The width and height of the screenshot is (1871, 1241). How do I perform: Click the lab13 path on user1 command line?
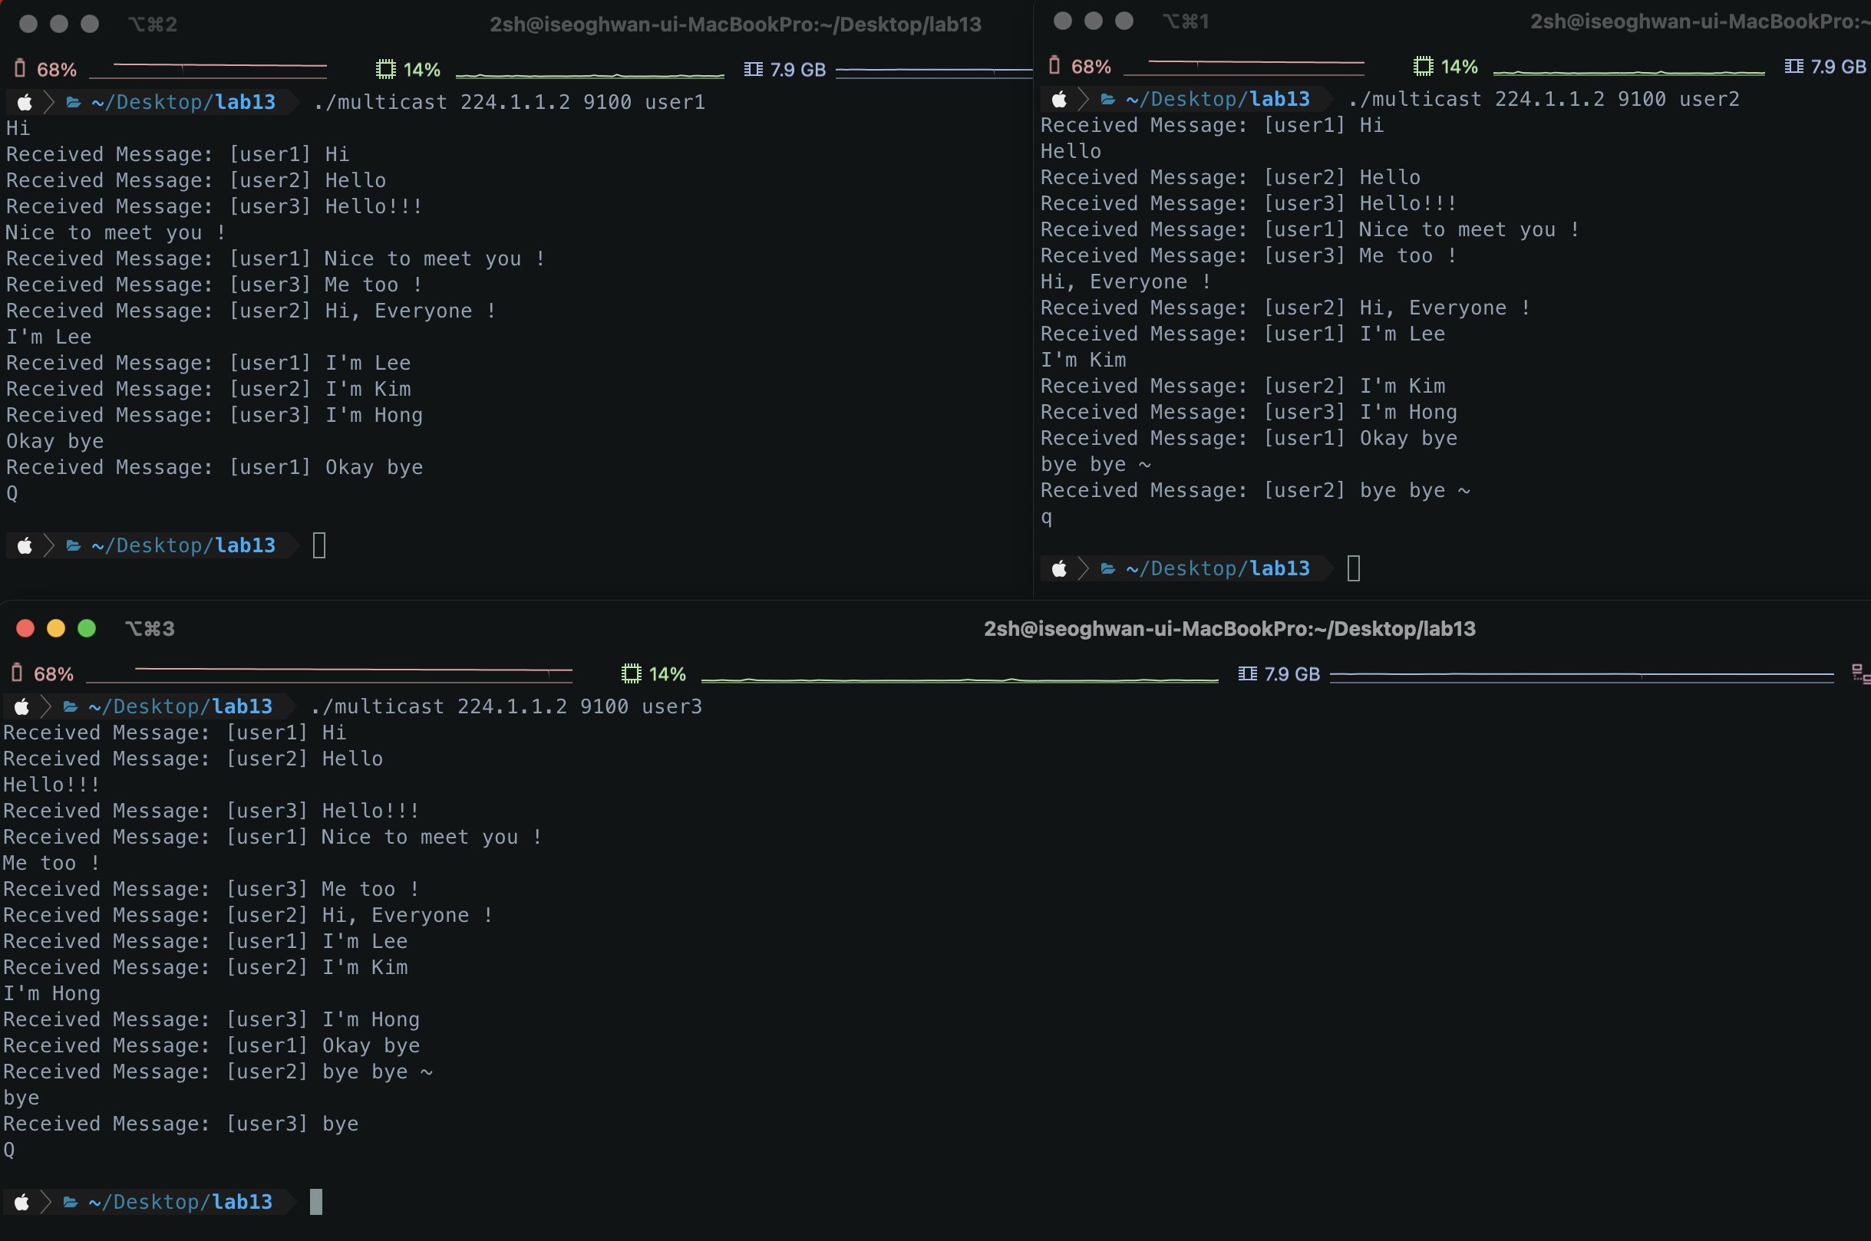click(x=245, y=102)
